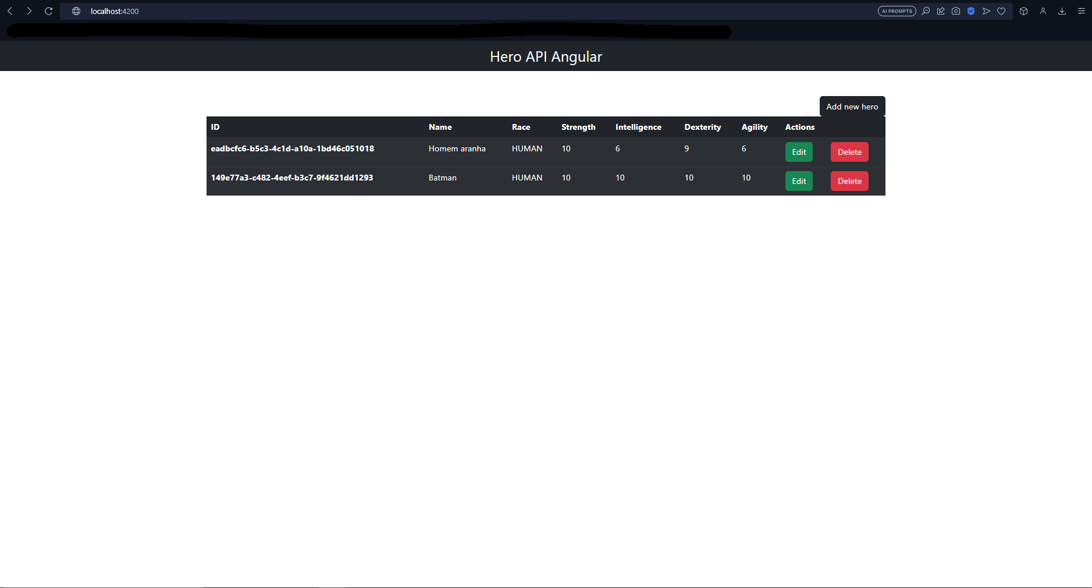Click the name Batman
This screenshot has width=1092, height=588.
443,178
